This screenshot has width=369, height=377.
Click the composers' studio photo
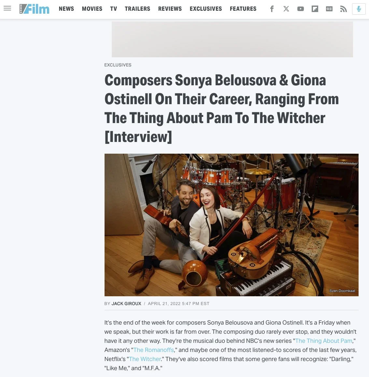point(232,225)
